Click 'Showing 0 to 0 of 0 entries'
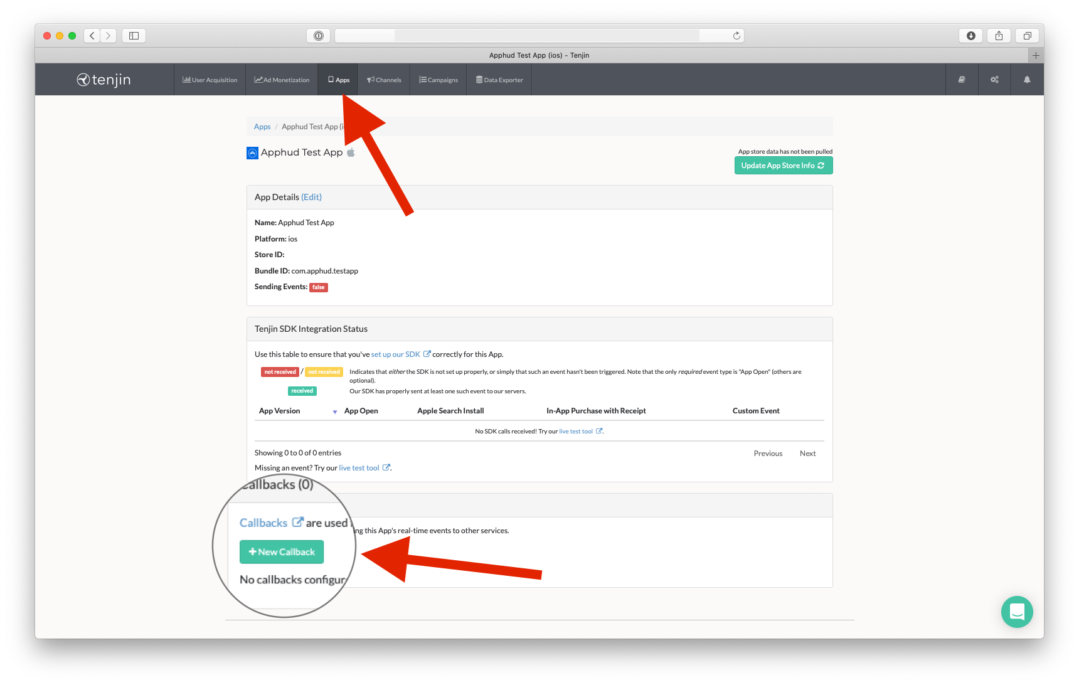 pyautogui.click(x=298, y=453)
